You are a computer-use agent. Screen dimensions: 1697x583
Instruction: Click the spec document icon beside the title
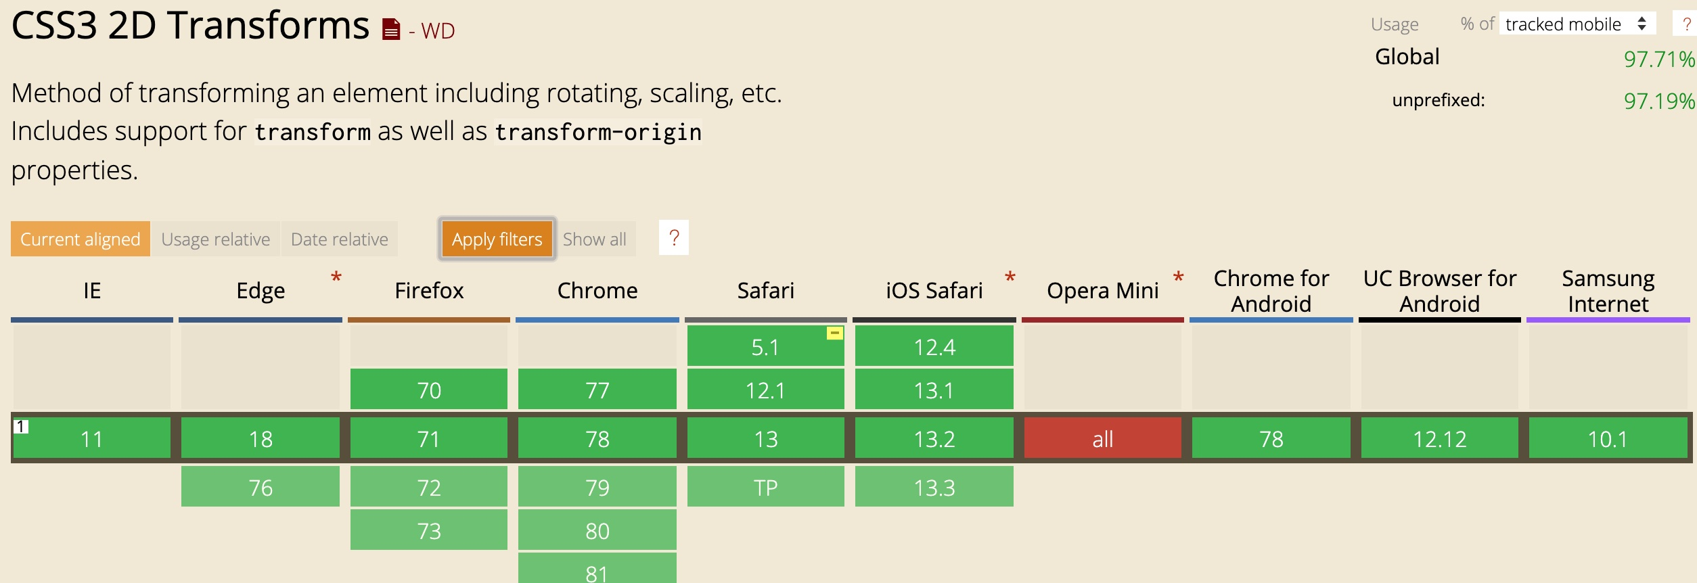pyautogui.click(x=391, y=30)
